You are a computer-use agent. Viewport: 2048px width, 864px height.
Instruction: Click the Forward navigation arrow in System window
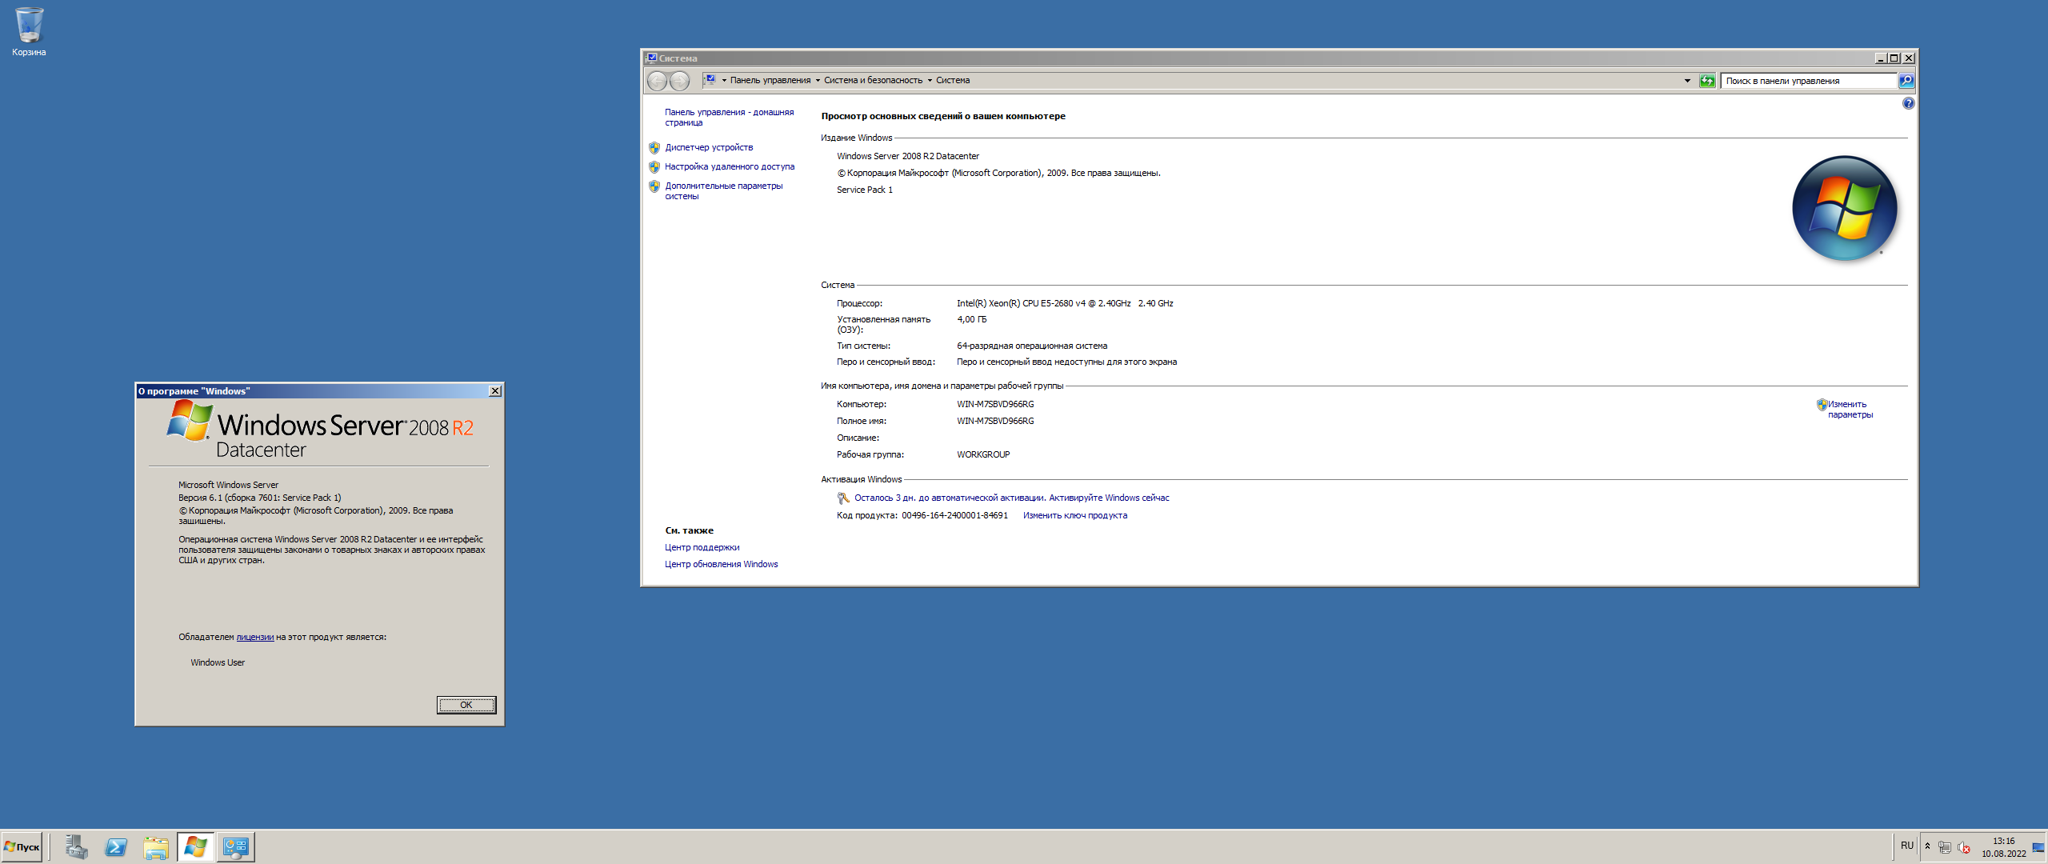click(x=679, y=80)
